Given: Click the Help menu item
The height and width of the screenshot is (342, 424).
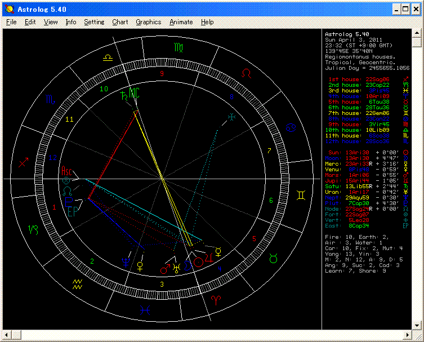Looking at the screenshot, I should point(207,22).
